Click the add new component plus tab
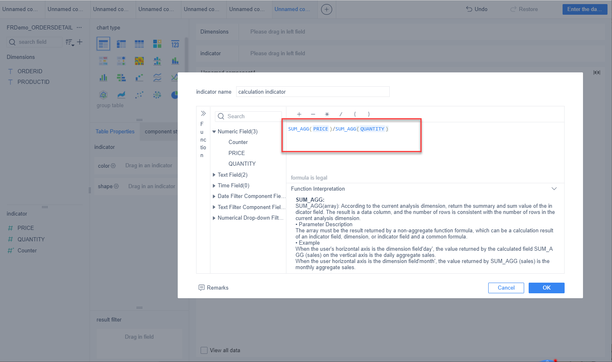 click(326, 9)
